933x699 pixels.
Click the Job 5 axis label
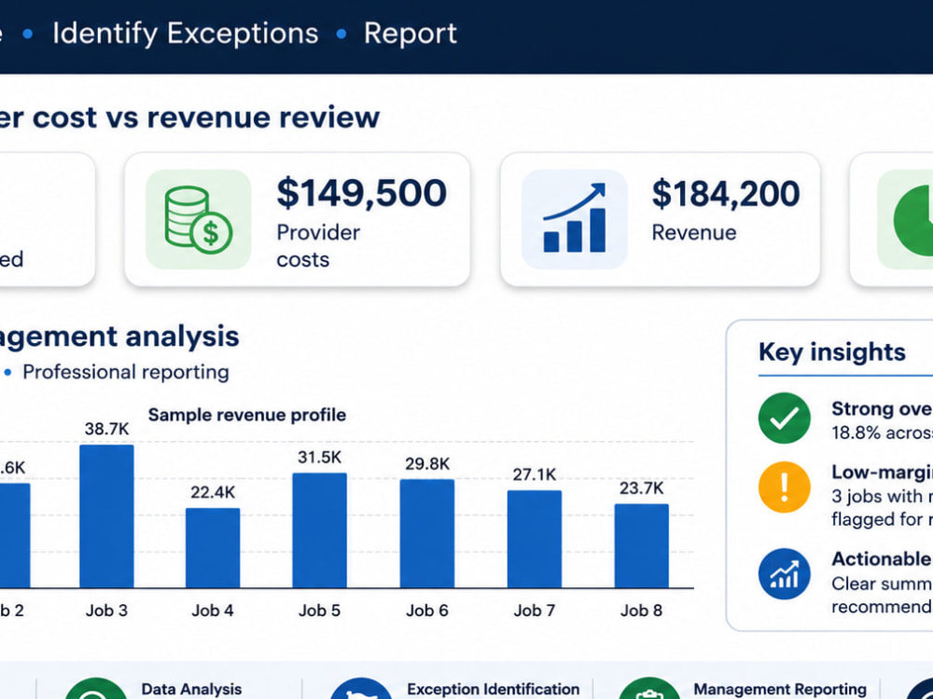(x=319, y=610)
